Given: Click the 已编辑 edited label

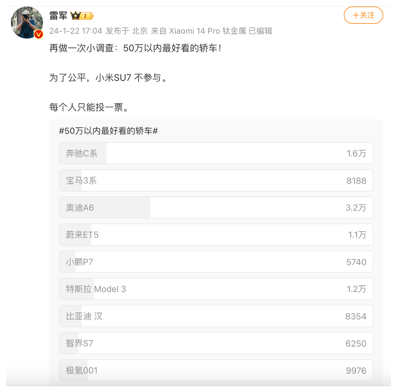Looking at the screenshot, I should point(260,31).
